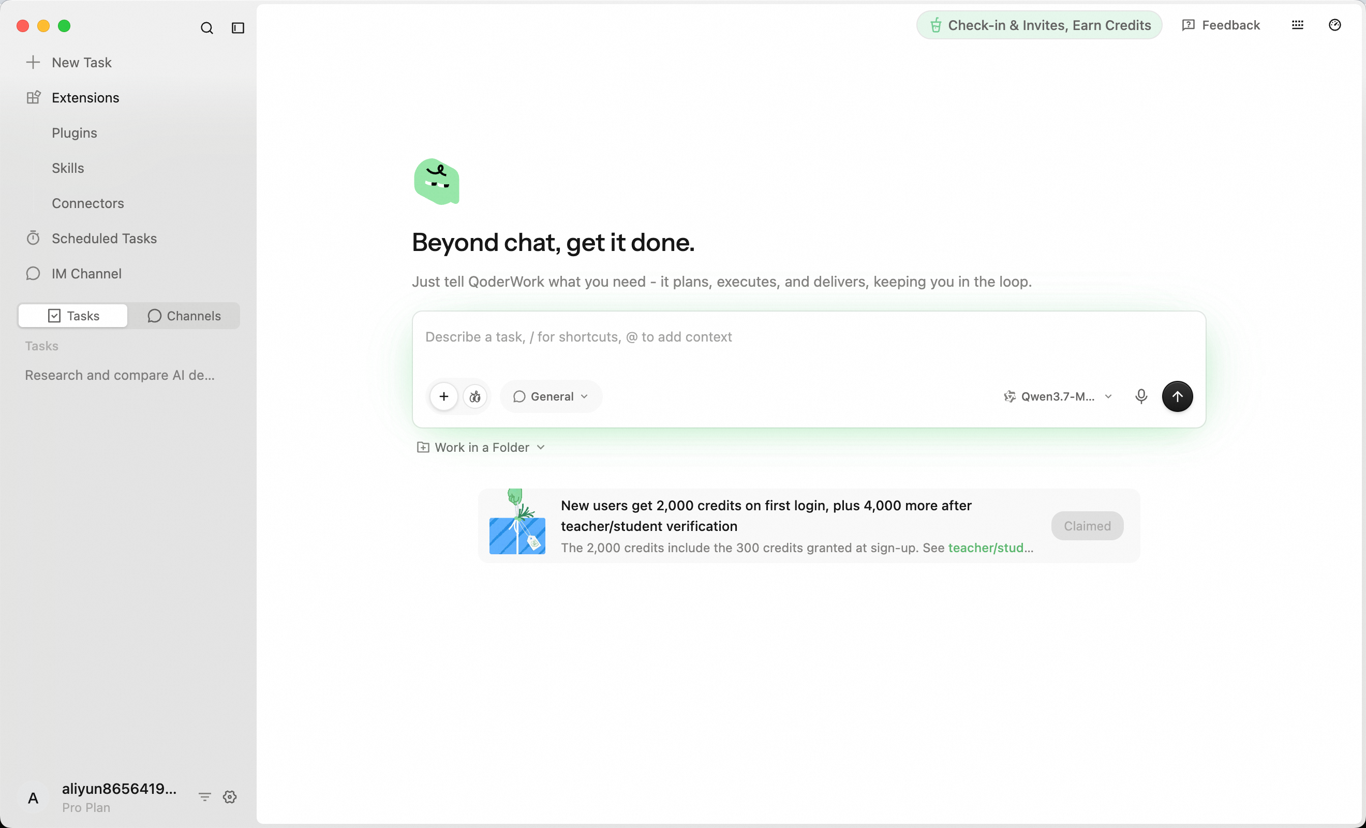
Task: Click Check-in & Invites, Earn Credits button
Action: coord(1039,25)
